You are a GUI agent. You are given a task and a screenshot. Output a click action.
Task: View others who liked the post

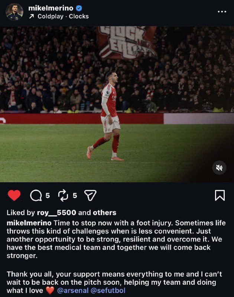[105, 213]
